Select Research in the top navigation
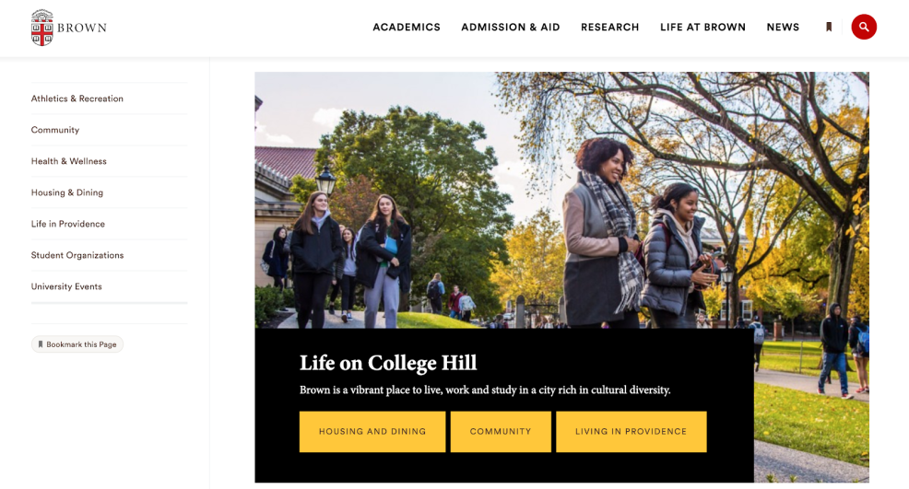The width and height of the screenshot is (909, 489). (x=610, y=28)
